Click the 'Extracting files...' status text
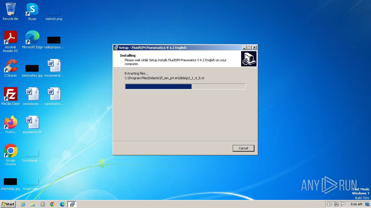Viewport: 371px width, 208px height. 137,73
